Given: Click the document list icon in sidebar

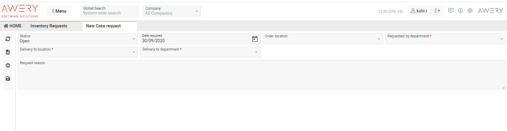Looking at the screenshot, I should [x=8, y=52].
